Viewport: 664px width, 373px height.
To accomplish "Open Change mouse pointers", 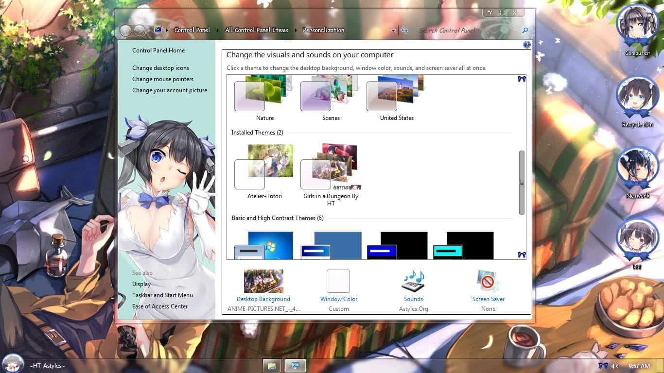I will pyautogui.click(x=163, y=79).
